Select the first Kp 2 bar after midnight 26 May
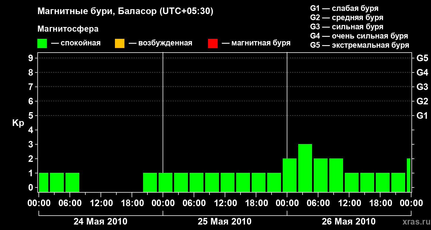The width and height of the screenshot is (431, 230). (x=290, y=175)
